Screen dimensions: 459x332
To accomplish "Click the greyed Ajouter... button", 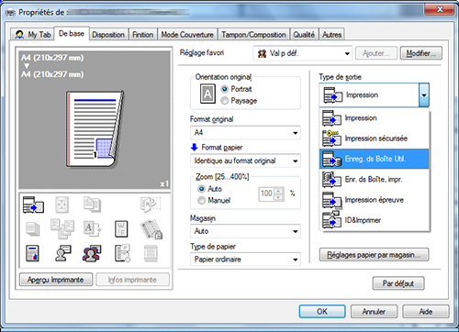I will 376,53.
